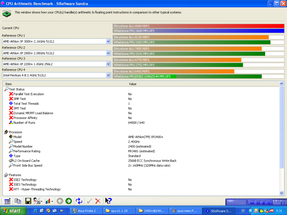
Task: Click the red X beside SSE2 Technology
Action: (x=11, y=180)
